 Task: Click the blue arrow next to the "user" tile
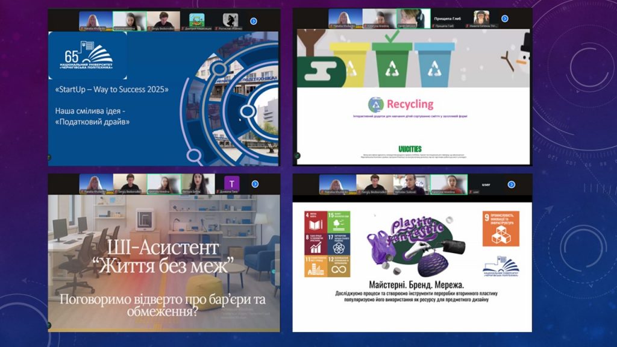(x=511, y=184)
